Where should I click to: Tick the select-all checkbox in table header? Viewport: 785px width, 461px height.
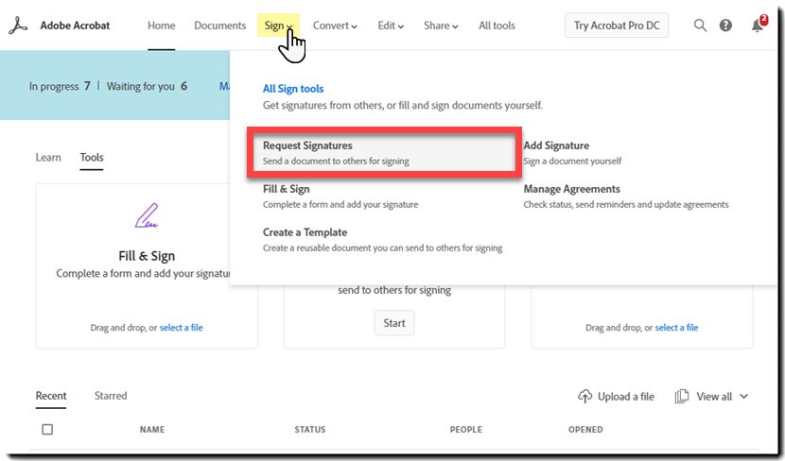coord(47,430)
